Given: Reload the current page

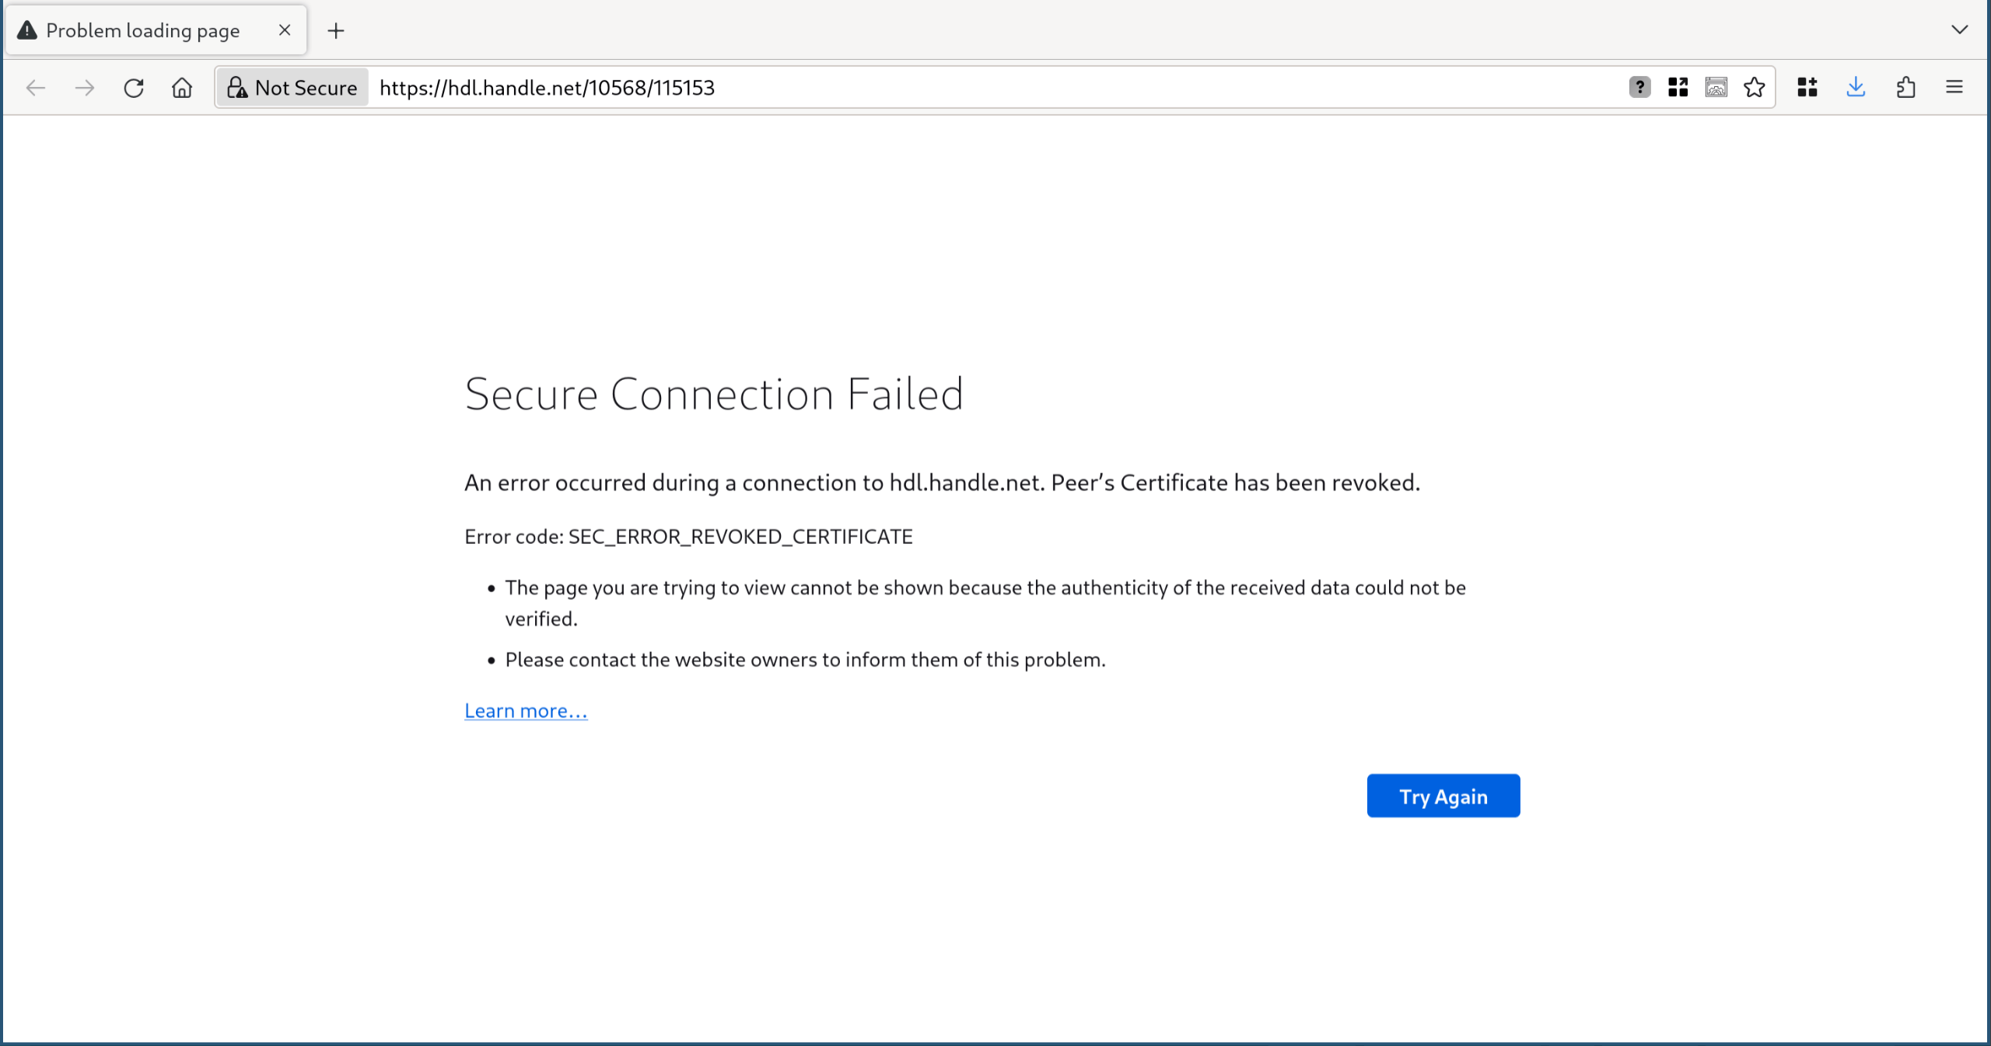Looking at the screenshot, I should click(134, 88).
